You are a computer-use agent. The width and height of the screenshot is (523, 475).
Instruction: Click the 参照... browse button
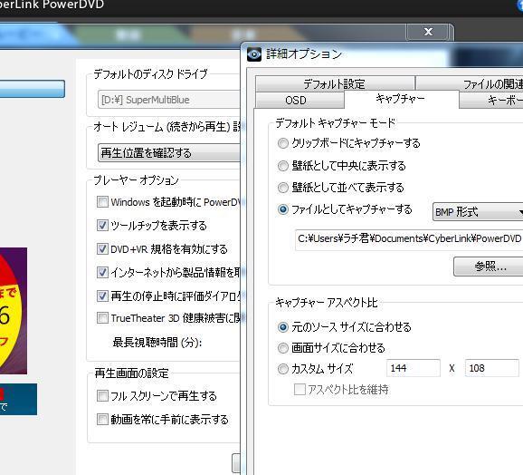pos(489,267)
